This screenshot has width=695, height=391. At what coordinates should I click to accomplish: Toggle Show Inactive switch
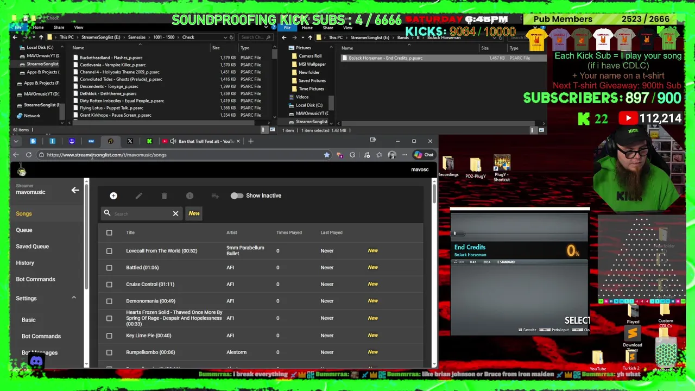pos(237,195)
